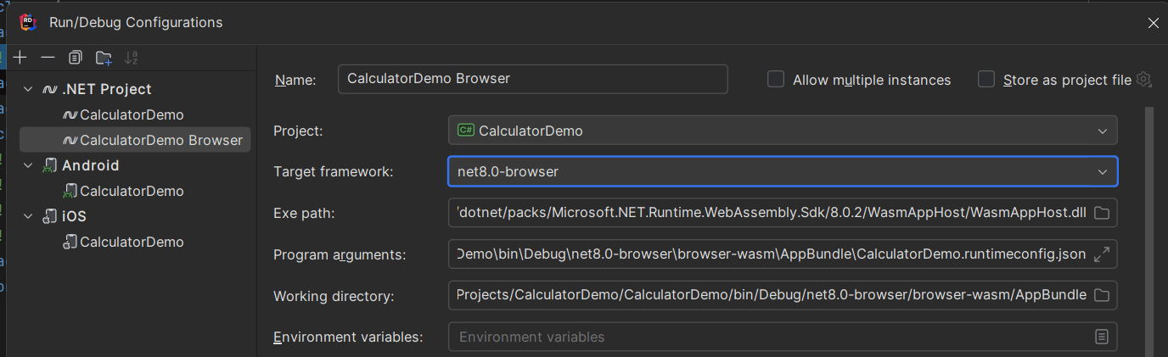Expand the Program arguments field
The width and height of the screenshot is (1168, 357).
coord(1102,254)
